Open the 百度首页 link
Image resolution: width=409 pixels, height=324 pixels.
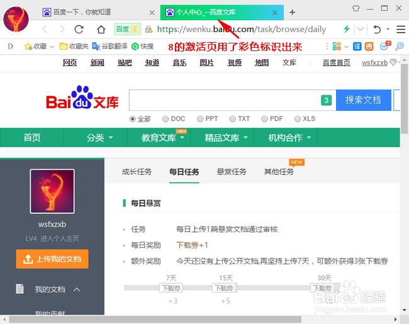click(x=336, y=63)
